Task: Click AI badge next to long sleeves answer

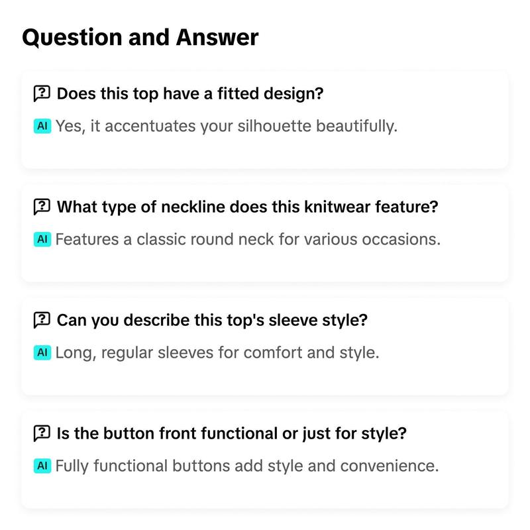Action: (42, 352)
